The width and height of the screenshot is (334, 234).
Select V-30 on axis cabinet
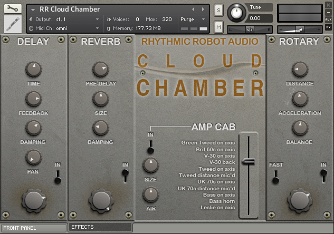click(220, 155)
